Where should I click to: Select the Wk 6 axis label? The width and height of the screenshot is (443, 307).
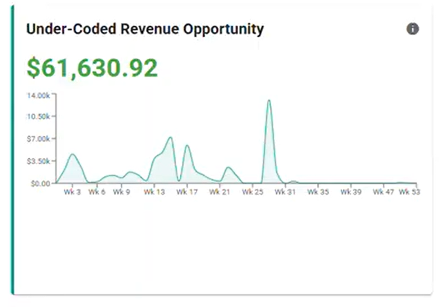(97, 192)
